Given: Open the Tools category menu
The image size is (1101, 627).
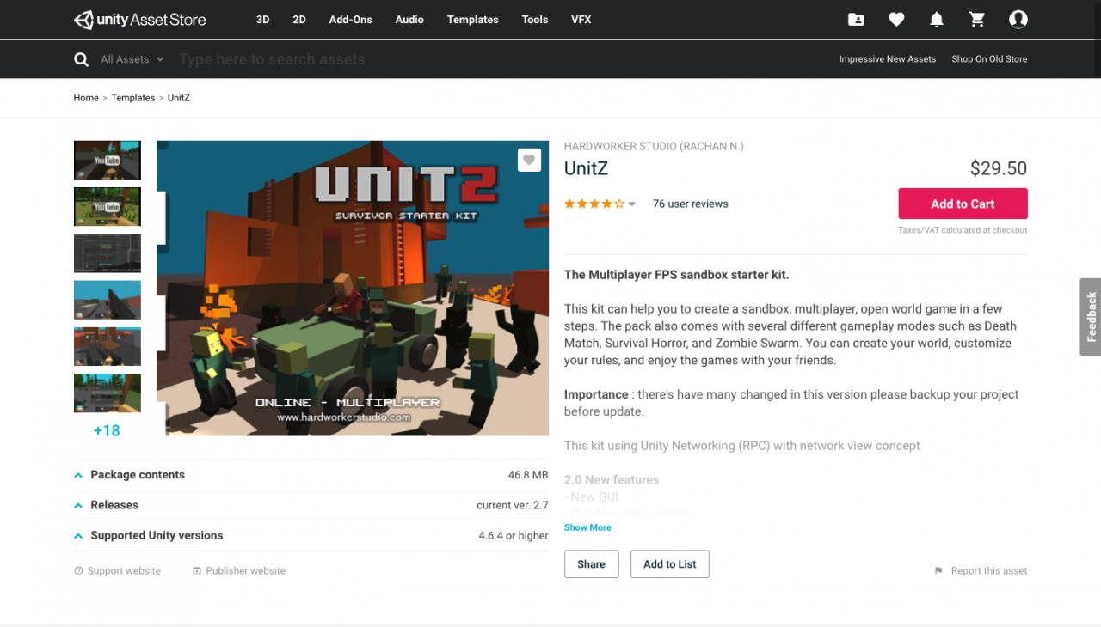Looking at the screenshot, I should (535, 20).
